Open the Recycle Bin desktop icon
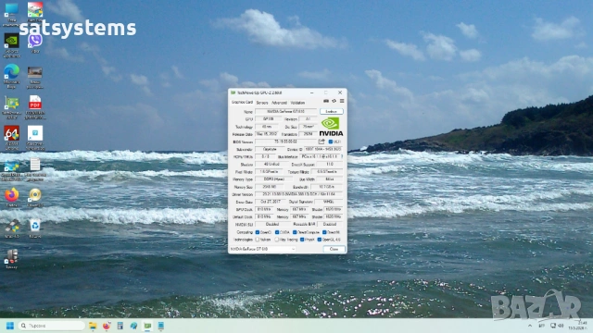The height and width of the screenshot is (333, 593). coord(35,226)
